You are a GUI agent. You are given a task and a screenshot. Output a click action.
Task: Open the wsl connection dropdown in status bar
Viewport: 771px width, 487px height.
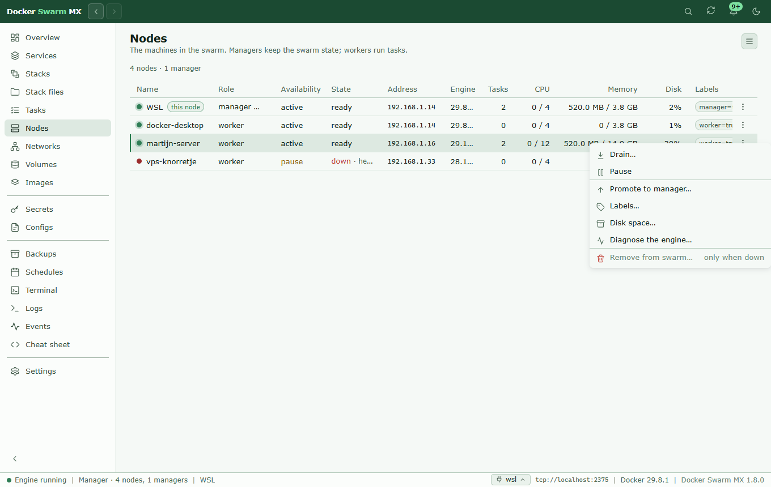pos(511,480)
